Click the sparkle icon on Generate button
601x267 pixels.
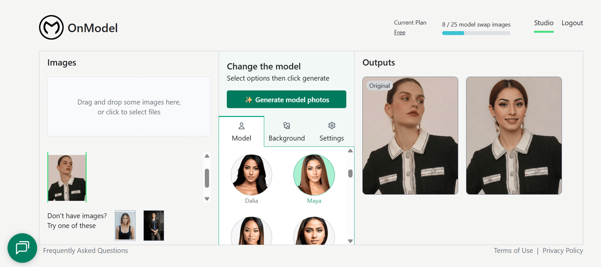[x=249, y=100]
